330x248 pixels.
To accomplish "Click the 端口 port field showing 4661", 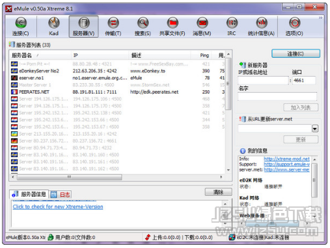I will point(304,81).
